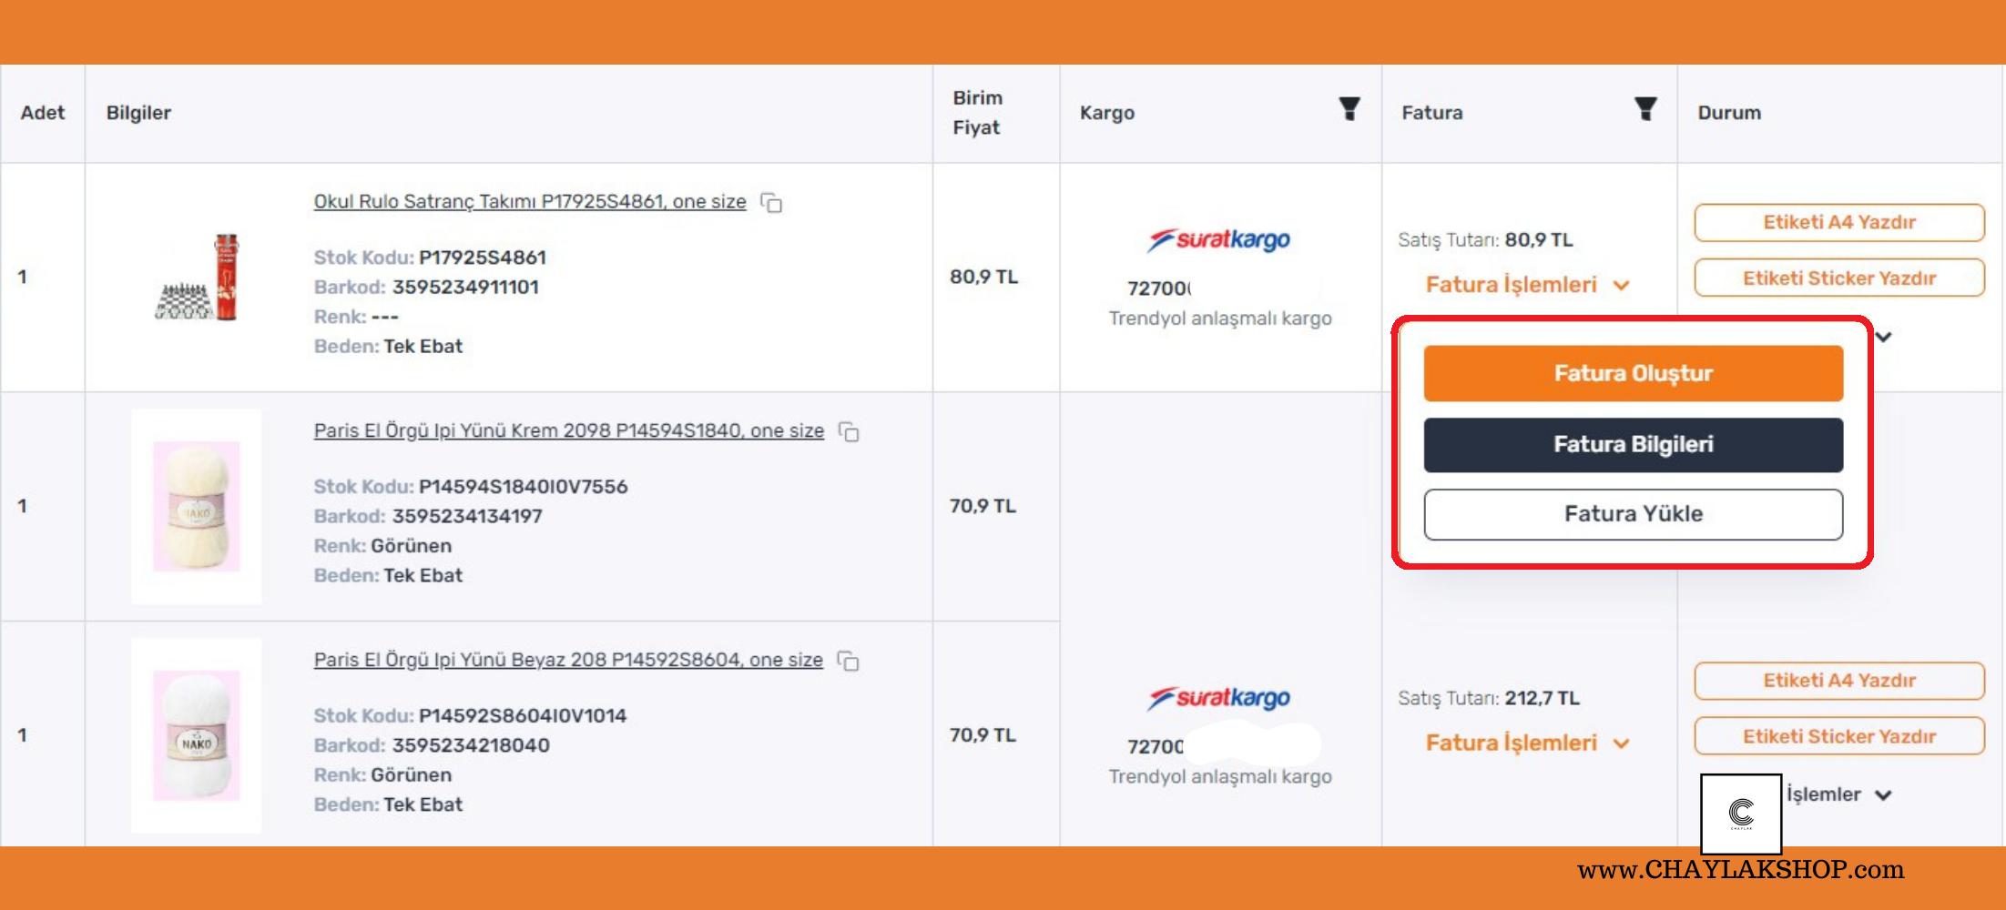Copy the Paris Beyaz 208 product name
2006x910 pixels.
848,662
